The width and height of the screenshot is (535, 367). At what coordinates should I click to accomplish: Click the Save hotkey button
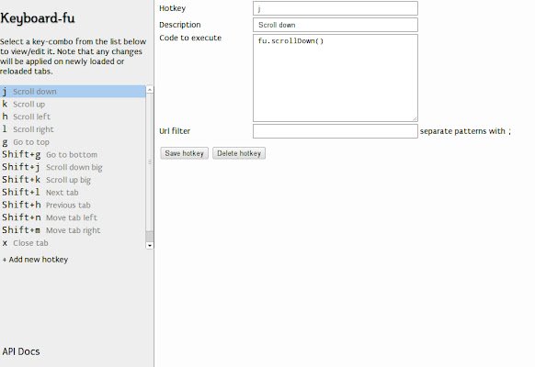(184, 153)
